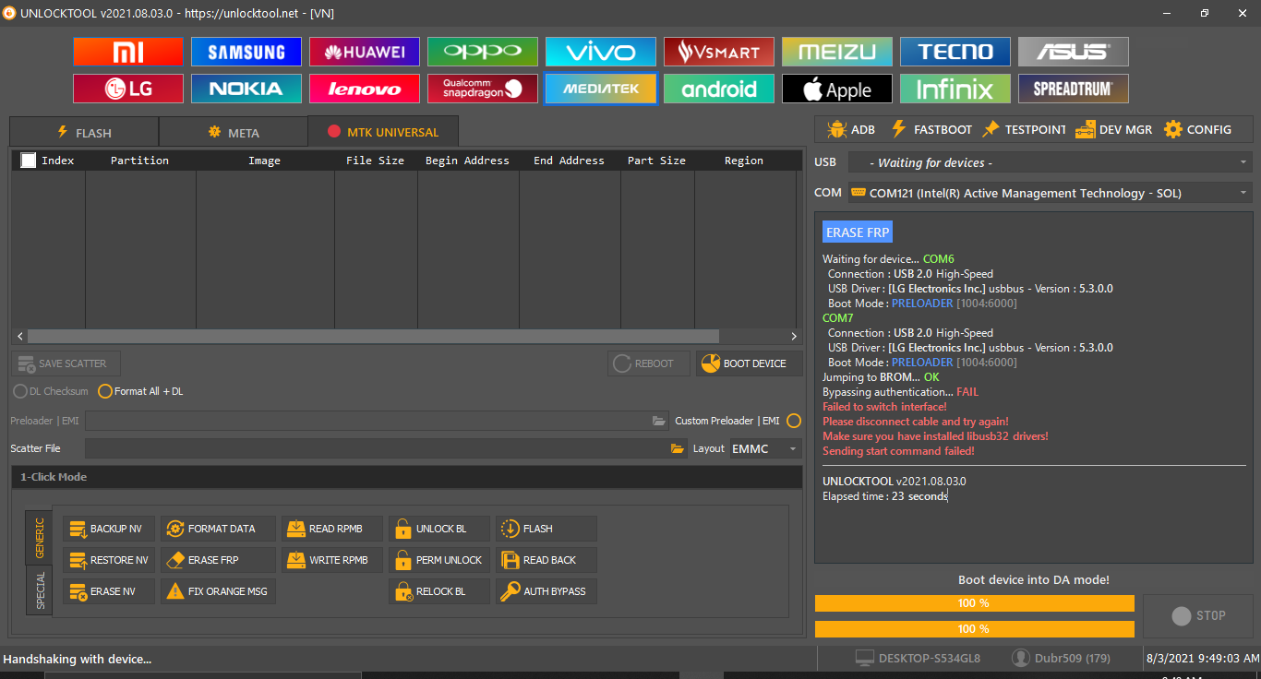
Task: Pick the Vivo brand tile
Action: [601, 52]
